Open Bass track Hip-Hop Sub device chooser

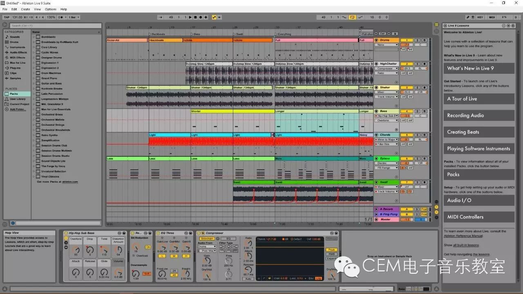click(387, 116)
